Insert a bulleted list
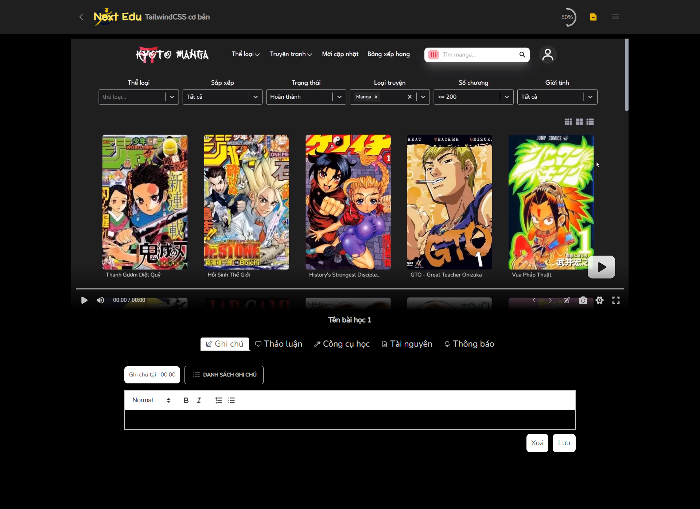700x509 pixels. click(232, 400)
